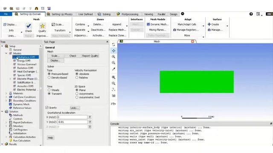Open Scale from the Mesh ribbon group
273x153 pixels.
(58, 25)
